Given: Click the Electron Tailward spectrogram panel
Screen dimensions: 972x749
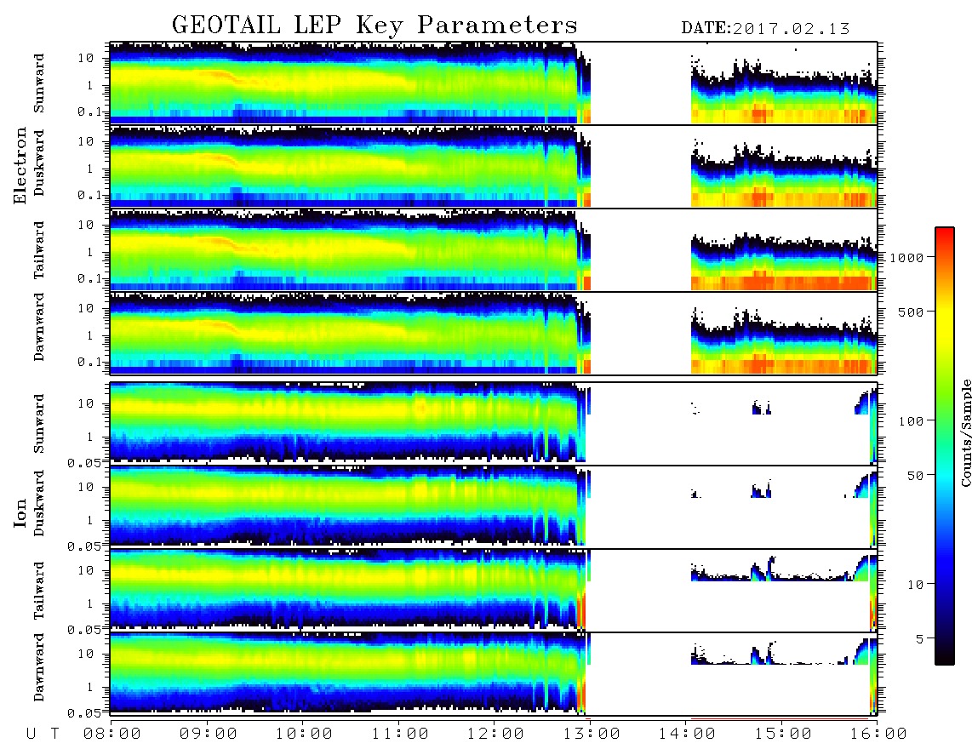Looking at the screenshot, I should coord(494,250).
